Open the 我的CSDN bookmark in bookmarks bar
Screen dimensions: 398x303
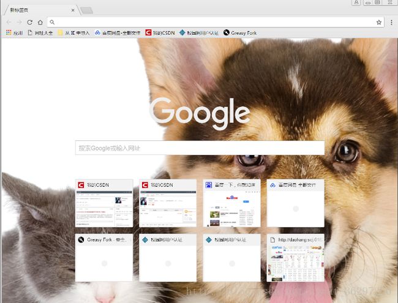(160, 32)
